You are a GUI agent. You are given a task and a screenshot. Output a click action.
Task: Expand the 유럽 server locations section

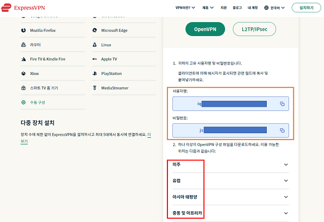(x=231, y=181)
